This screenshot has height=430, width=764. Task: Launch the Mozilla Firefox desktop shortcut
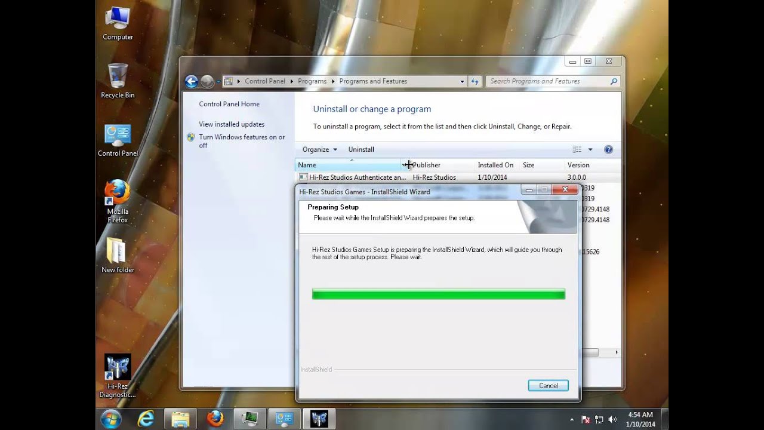(x=118, y=202)
